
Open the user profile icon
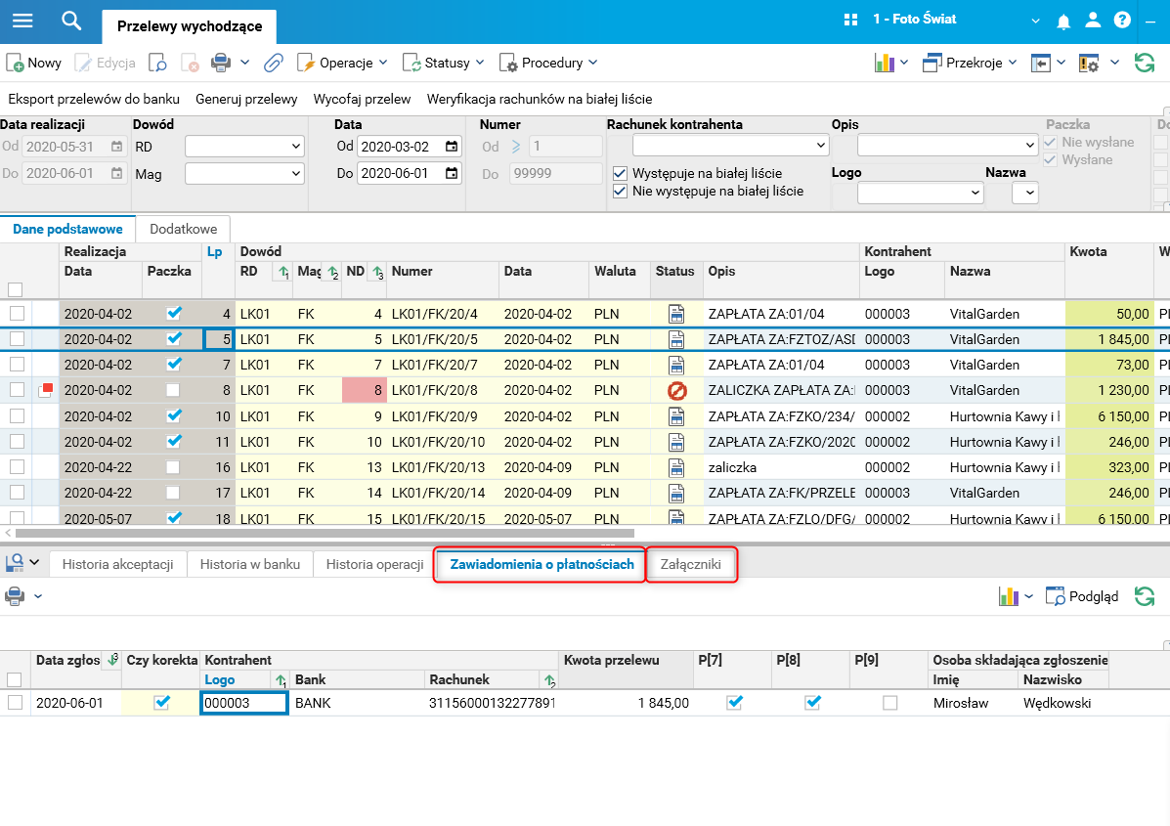coord(1093,21)
